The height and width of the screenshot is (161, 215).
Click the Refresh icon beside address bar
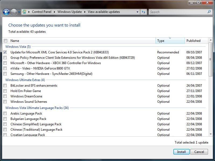pyautogui.click(x=144, y=12)
